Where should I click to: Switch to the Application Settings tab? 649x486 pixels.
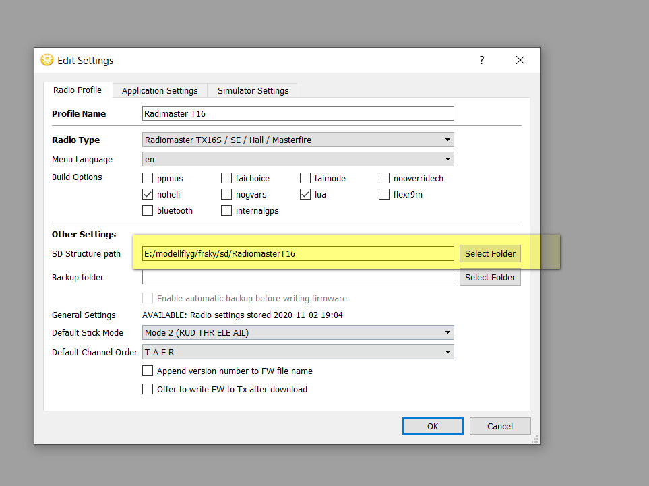tap(160, 90)
